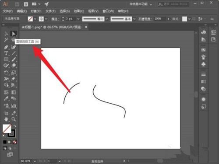The image size is (219, 164).
Task: Select the Paintbrush tool
Action: click(14, 59)
